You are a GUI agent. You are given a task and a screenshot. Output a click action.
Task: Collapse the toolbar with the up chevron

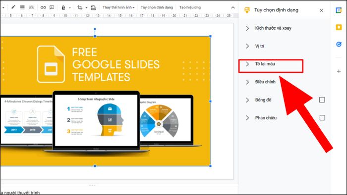(x=233, y=7)
